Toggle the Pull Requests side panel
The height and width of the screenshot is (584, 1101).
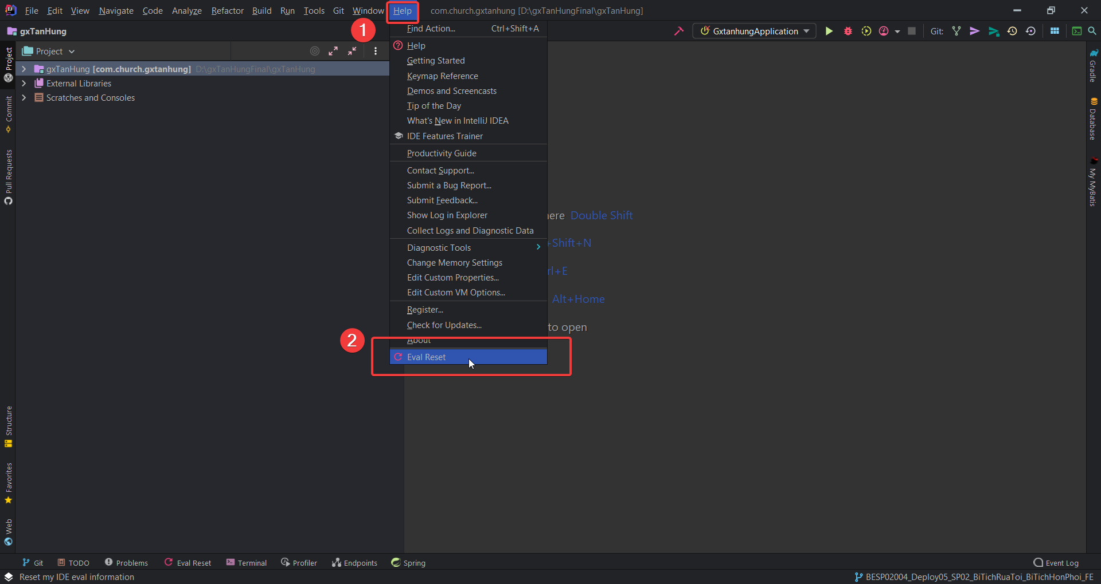coord(8,177)
